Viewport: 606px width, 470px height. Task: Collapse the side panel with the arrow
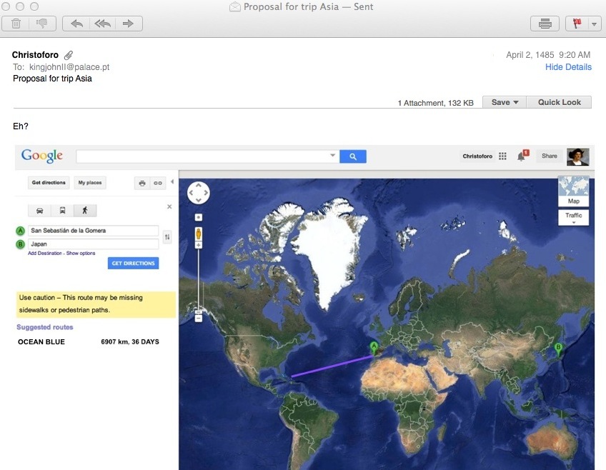172,181
